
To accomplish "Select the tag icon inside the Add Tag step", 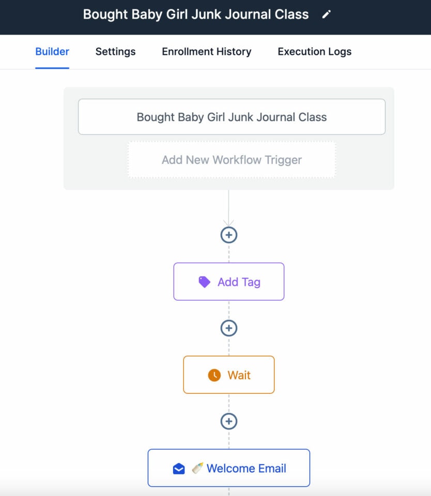I will (x=204, y=281).
